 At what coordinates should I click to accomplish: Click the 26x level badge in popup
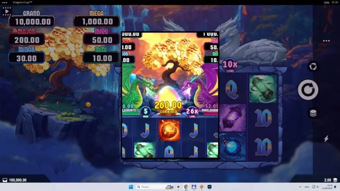(x=192, y=112)
